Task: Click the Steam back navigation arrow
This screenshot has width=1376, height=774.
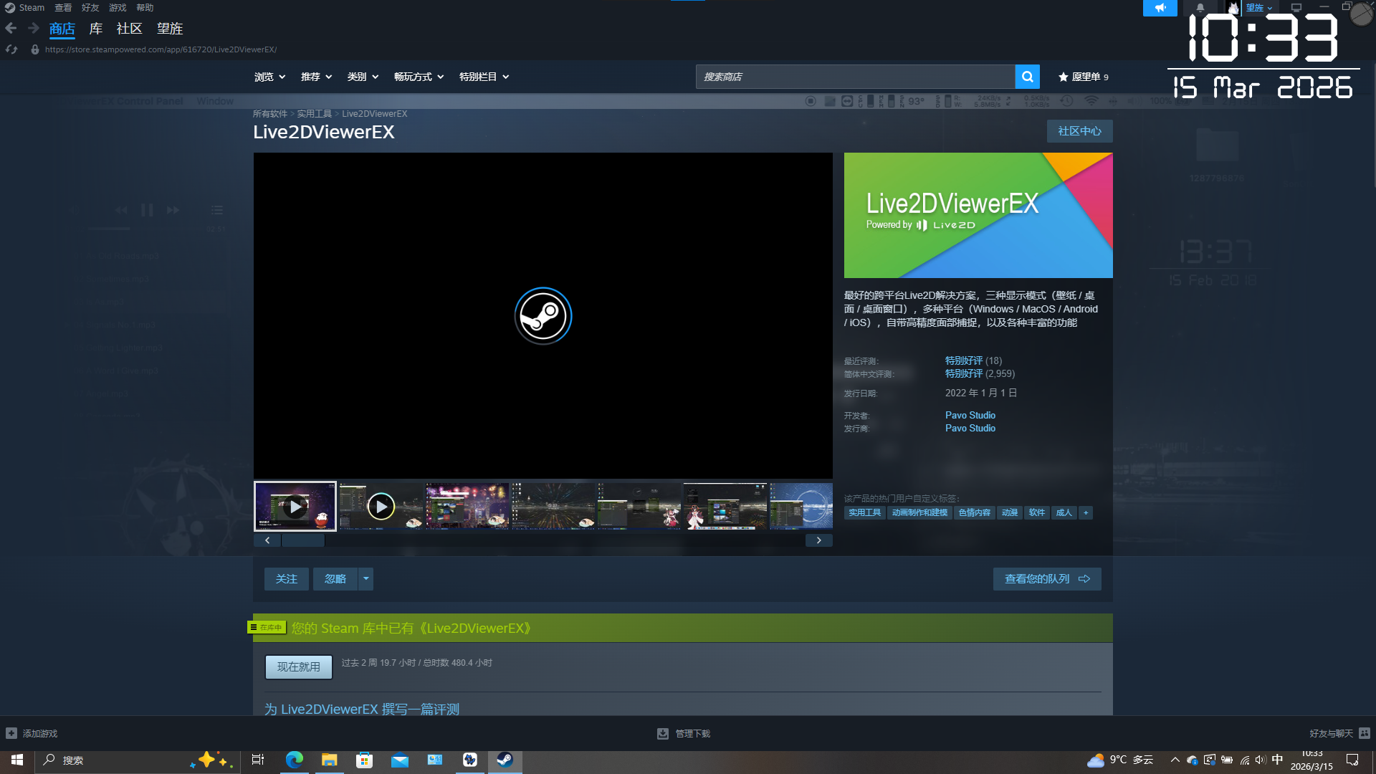Action: (11, 28)
